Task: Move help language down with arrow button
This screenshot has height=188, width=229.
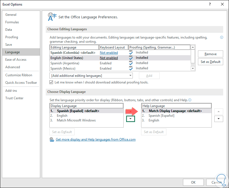Action: click(218, 119)
